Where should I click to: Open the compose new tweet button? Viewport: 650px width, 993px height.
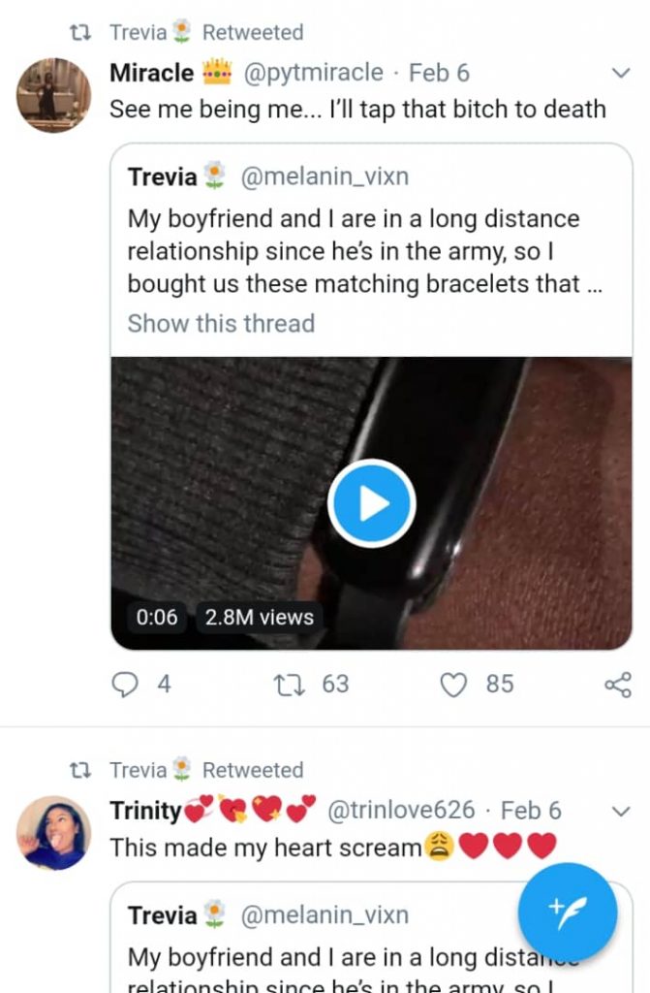(567, 912)
